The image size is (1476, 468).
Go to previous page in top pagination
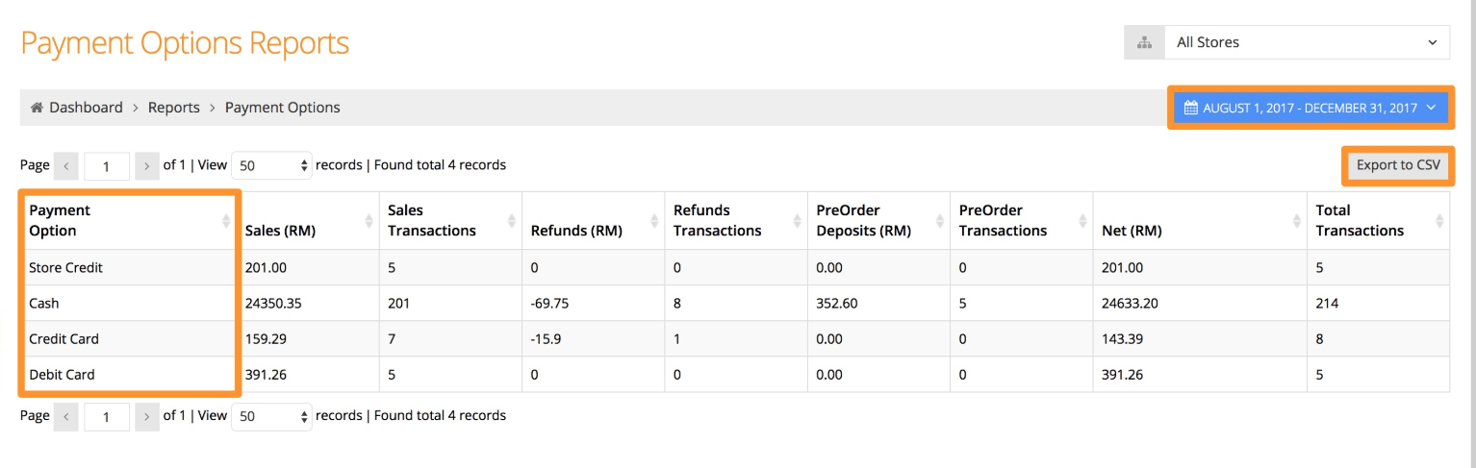(x=66, y=165)
